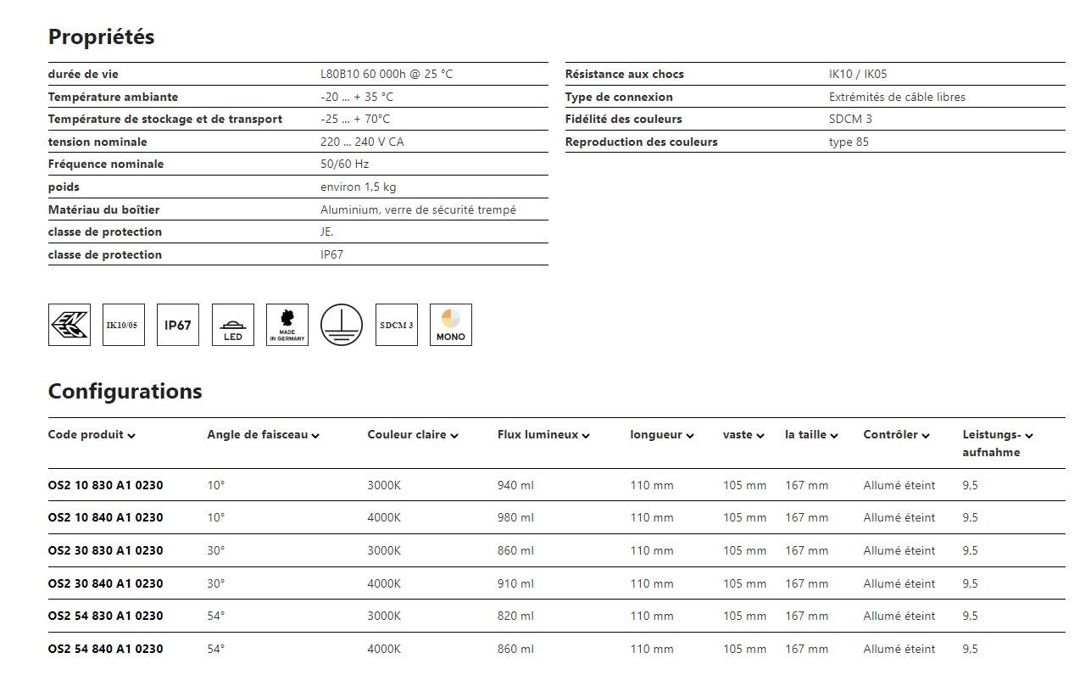The height and width of the screenshot is (675, 1091).
Task: Click the LED light source icon
Action: point(233,325)
